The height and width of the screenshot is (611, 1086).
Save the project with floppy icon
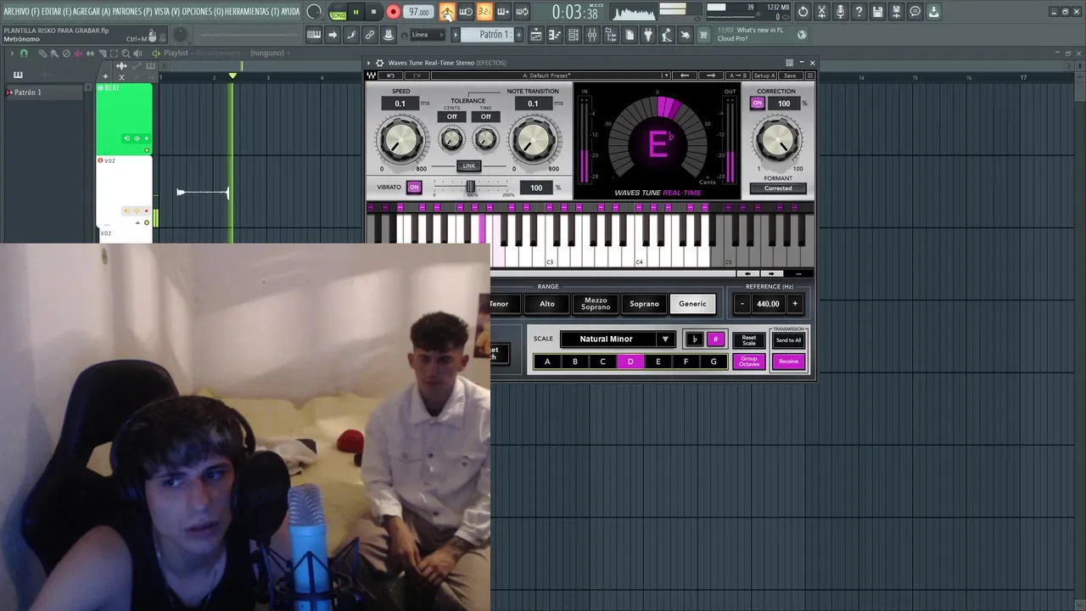tap(877, 12)
